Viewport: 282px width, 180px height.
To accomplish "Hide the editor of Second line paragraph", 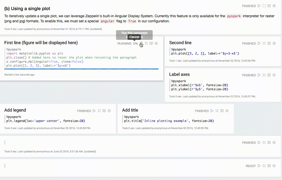I will pos(264,43).
